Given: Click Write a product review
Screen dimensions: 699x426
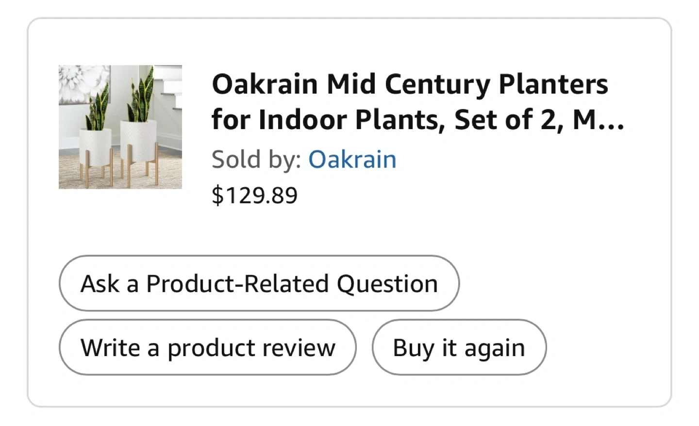Looking at the screenshot, I should coord(208,347).
